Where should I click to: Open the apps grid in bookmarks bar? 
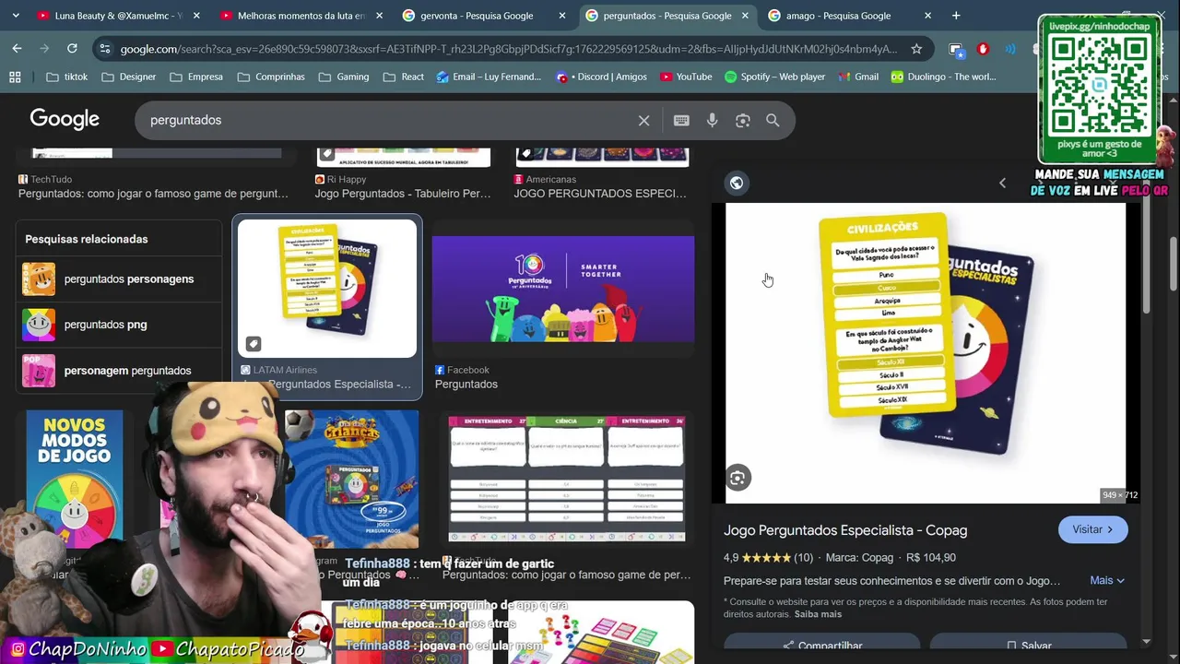pos(15,77)
